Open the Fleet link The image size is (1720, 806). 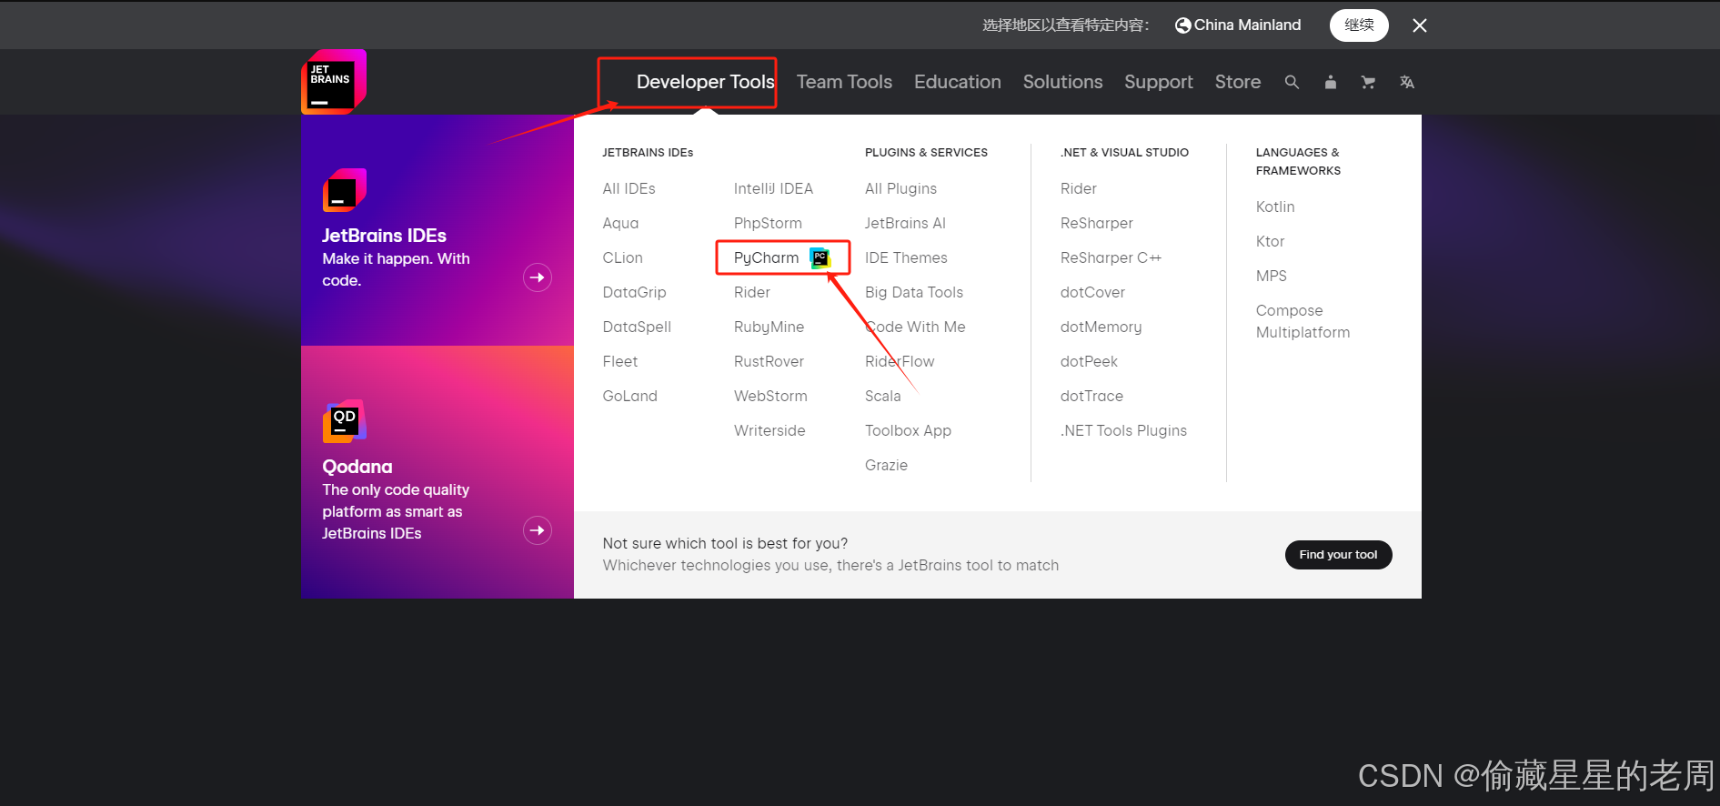(x=620, y=361)
